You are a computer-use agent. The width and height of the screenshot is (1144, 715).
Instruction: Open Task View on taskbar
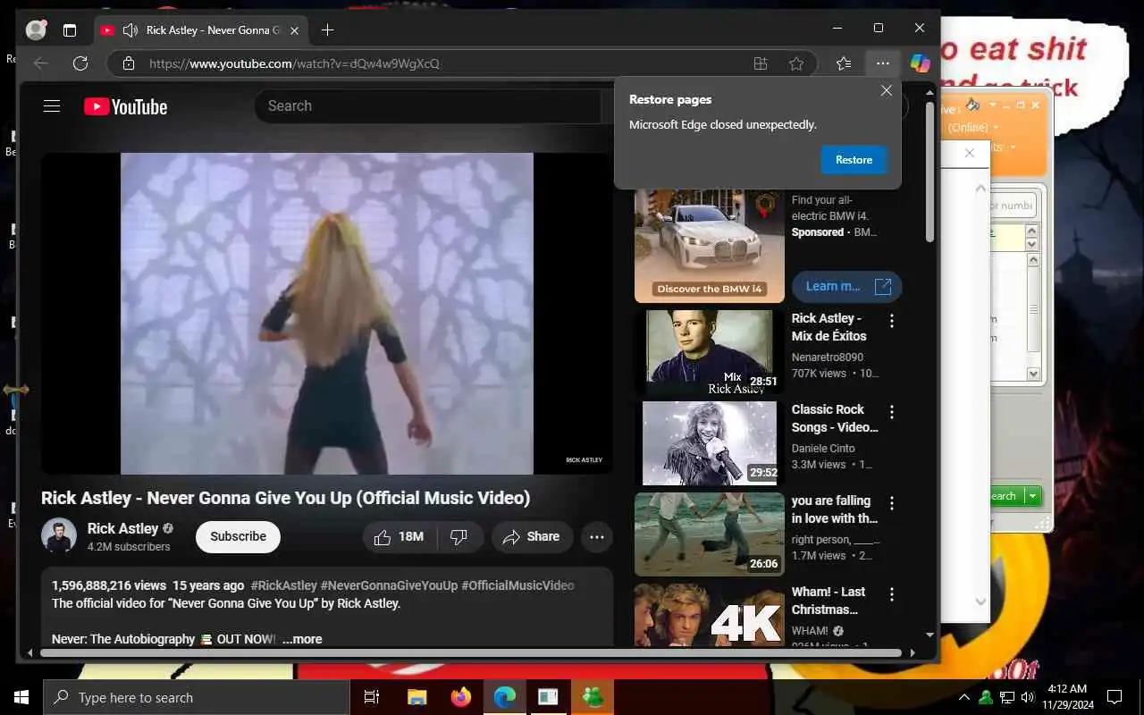click(x=372, y=697)
